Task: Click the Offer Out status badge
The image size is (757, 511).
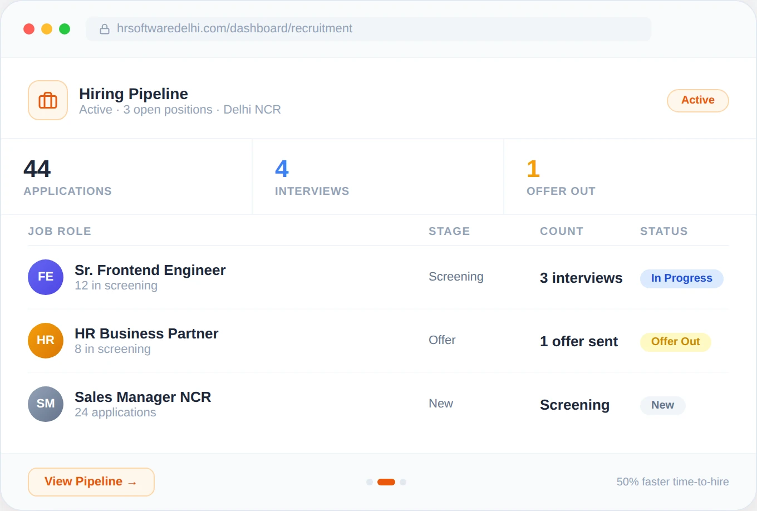Action: click(675, 342)
